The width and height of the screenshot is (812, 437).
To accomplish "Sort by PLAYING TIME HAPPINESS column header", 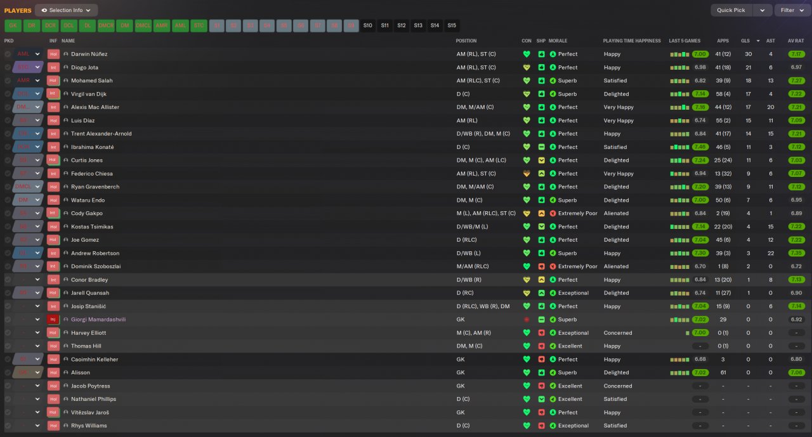I will click(632, 41).
